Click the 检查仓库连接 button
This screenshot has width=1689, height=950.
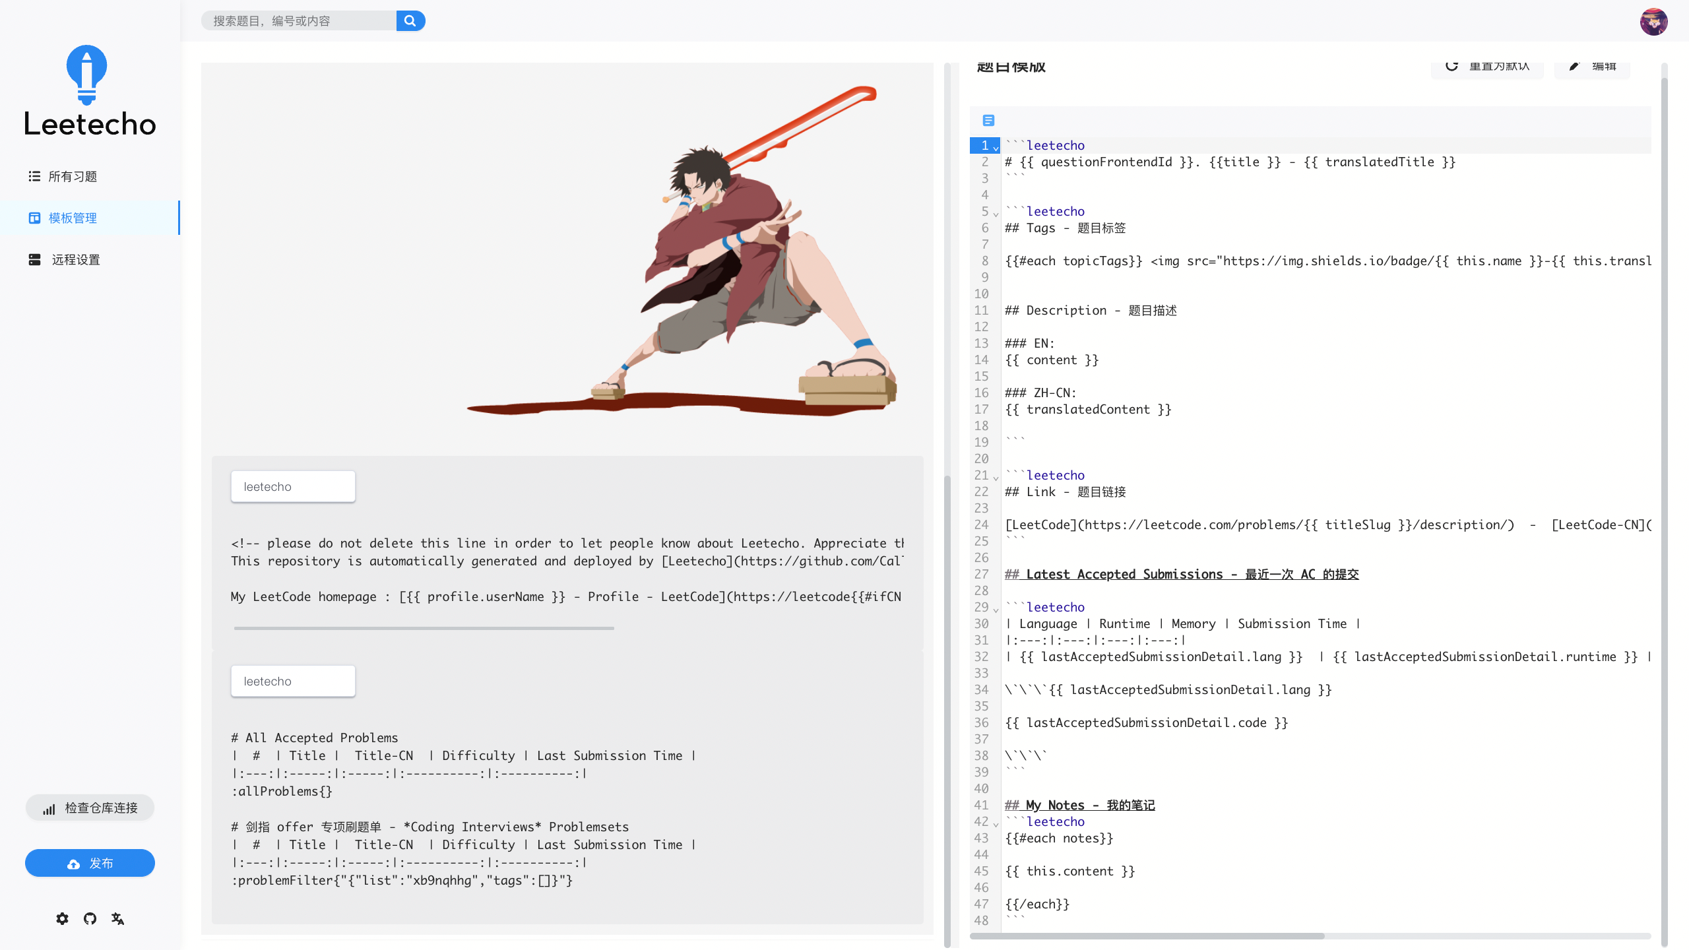[x=90, y=808]
